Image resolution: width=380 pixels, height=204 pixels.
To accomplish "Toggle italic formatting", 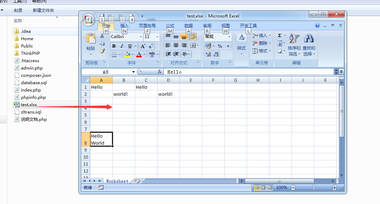I will coord(121,46).
